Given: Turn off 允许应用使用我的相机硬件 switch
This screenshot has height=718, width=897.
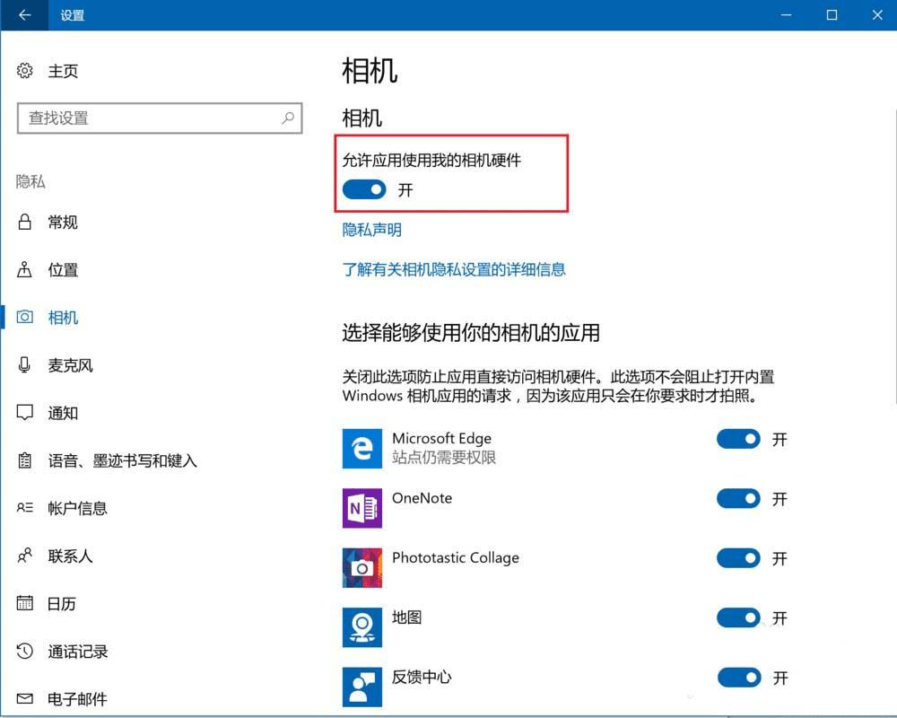Looking at the screenshot, I should pyautogui.click(x=364, y=189).
